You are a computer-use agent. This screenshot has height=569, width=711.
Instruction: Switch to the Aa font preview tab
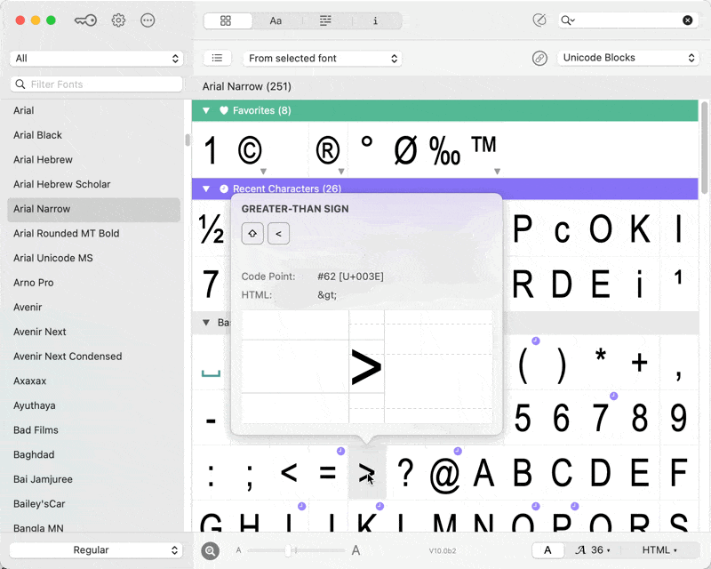click(276, 20)
